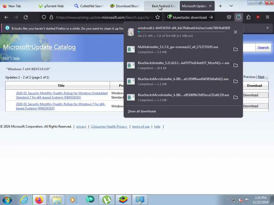Image resolution: width=274 pixels, height=205 pixels.
Task: Open Windows Embedded Standard 7 KB4534310 link
Action: [x=62, y=95]
